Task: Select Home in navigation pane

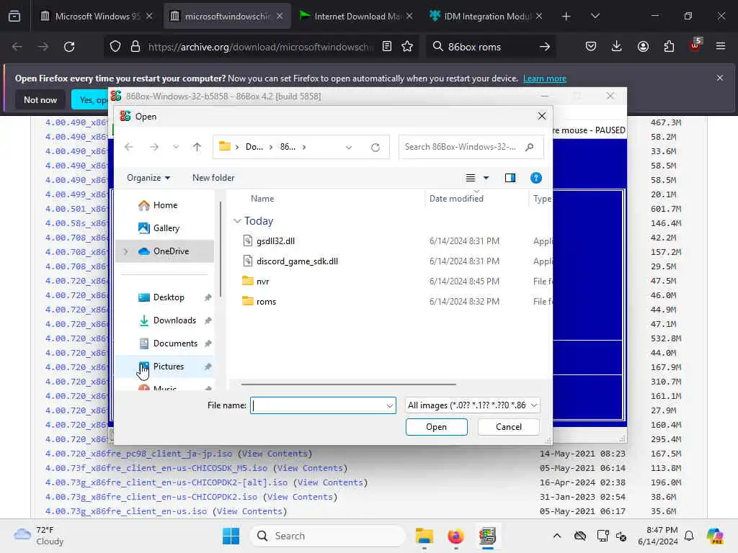Action: 165,205
